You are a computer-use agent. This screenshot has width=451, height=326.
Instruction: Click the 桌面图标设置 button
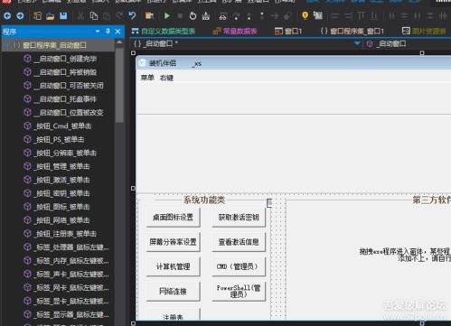(x=173, y=218)
